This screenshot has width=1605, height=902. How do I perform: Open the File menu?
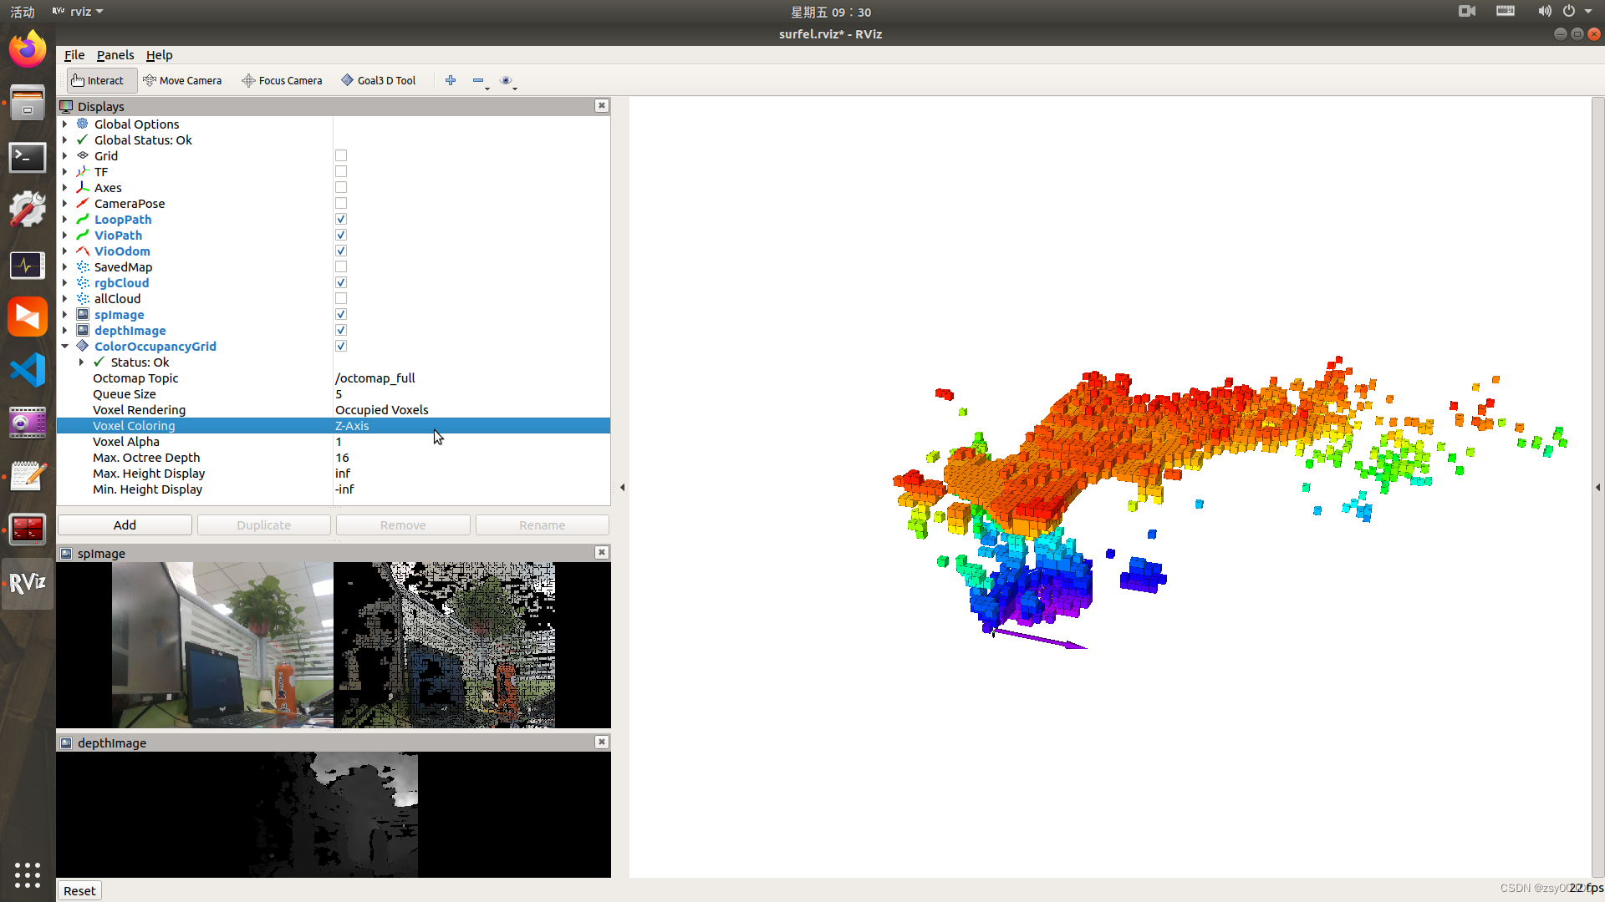click(74, 55)
